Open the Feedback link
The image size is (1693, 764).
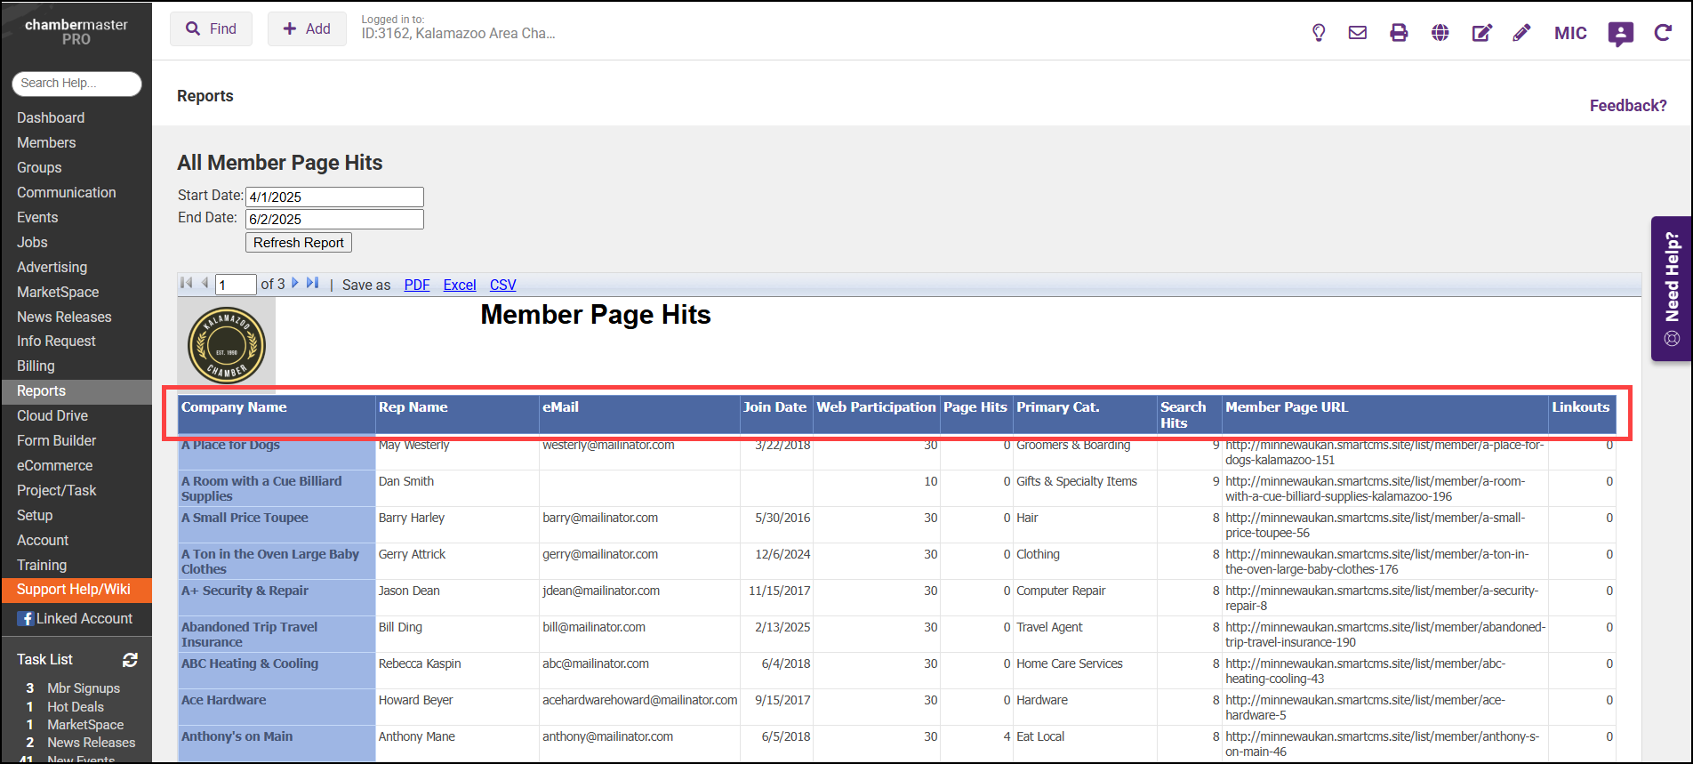(1627, 106)
